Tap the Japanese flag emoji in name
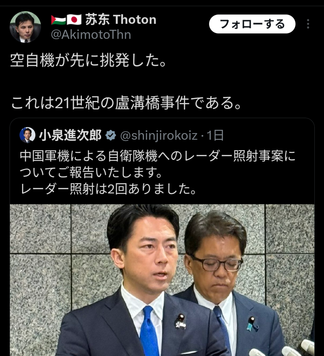324x356 pixels. pyautogui.click(x=74, y=20)
